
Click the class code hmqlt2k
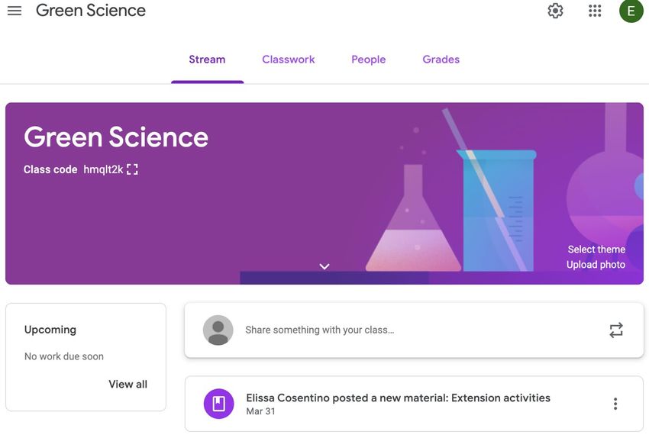[x=104, y=169]
